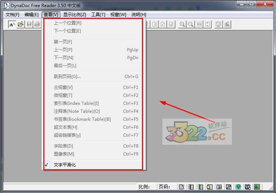Close the DynaDoc Free Reader window

click(x=265, y=4)
